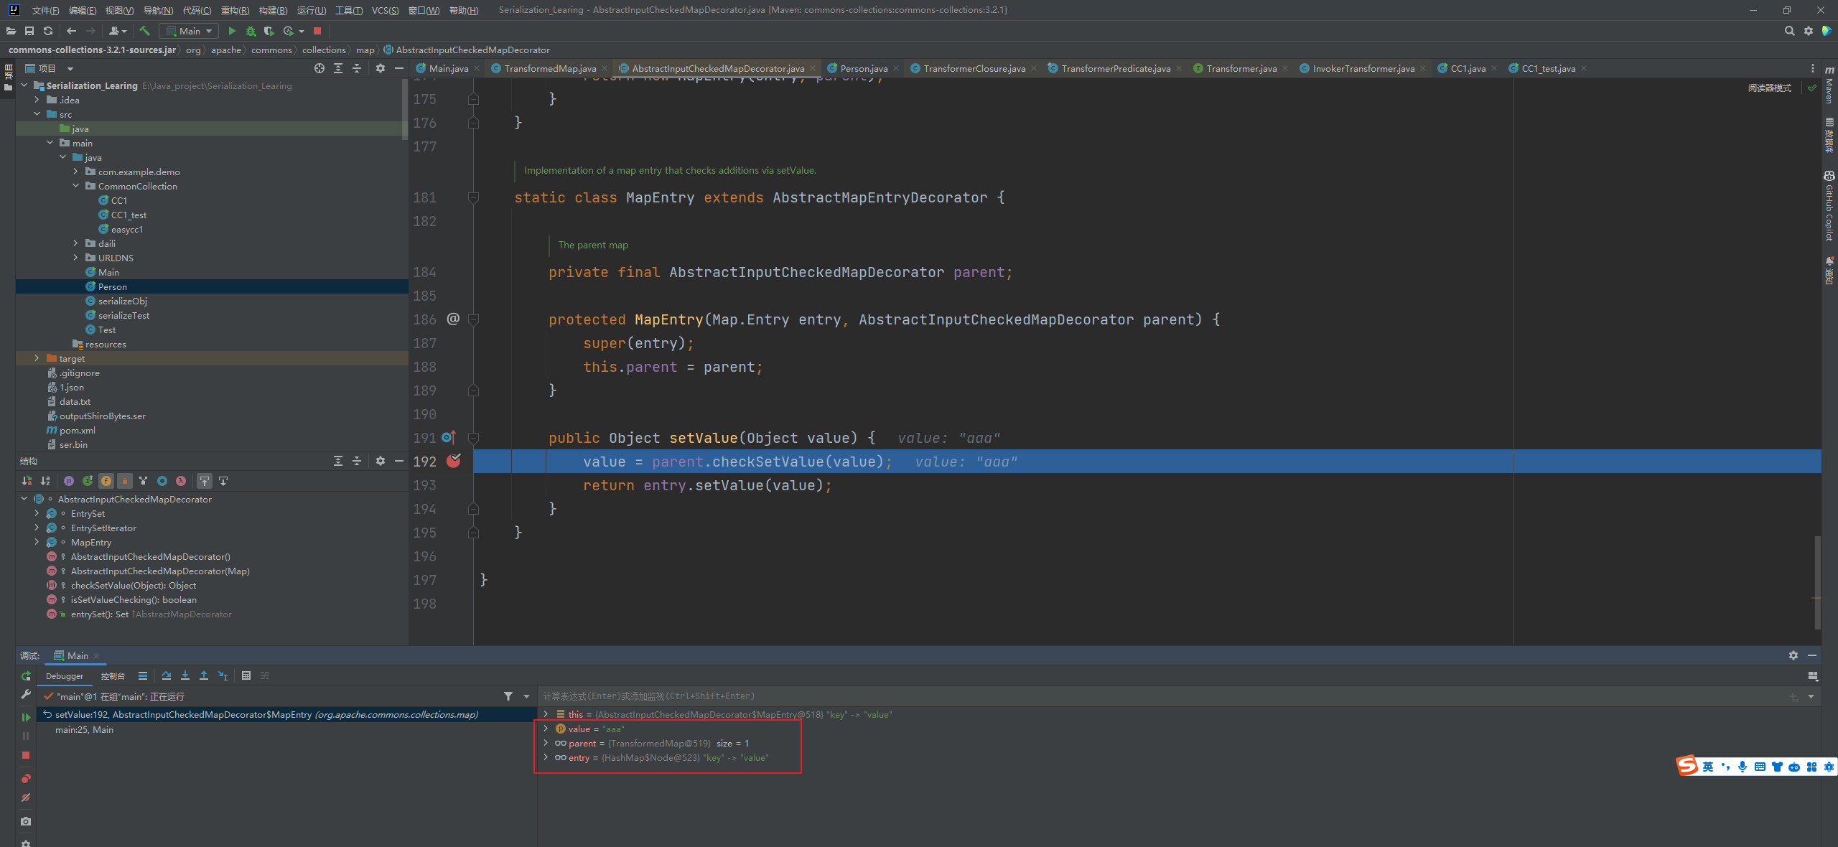Toggle show anonymous classes blue circle icon
1838x847 pixels.
click(162, 481)
